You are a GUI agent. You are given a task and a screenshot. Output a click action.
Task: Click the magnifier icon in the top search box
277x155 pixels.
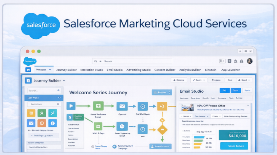coord(96,61)
